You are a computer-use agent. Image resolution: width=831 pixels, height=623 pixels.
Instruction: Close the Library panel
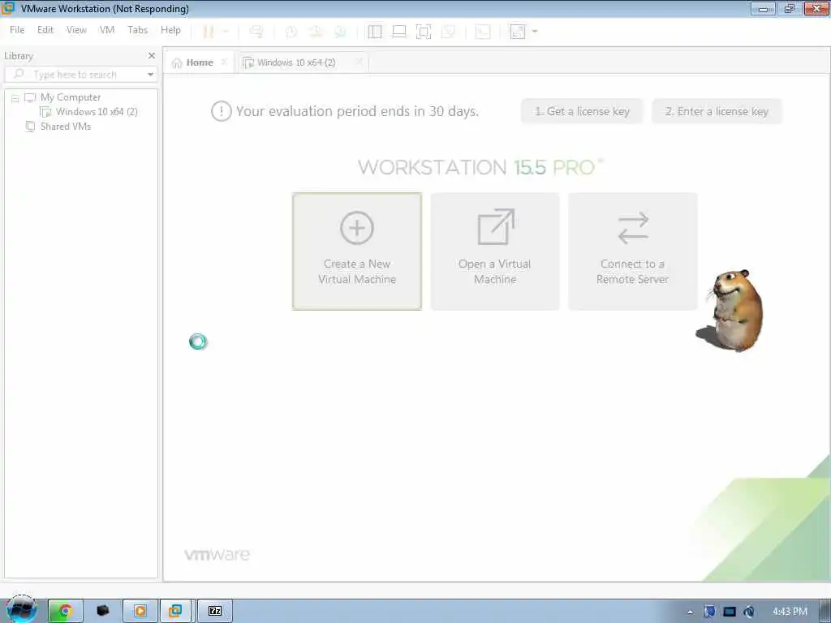[152, 56]
